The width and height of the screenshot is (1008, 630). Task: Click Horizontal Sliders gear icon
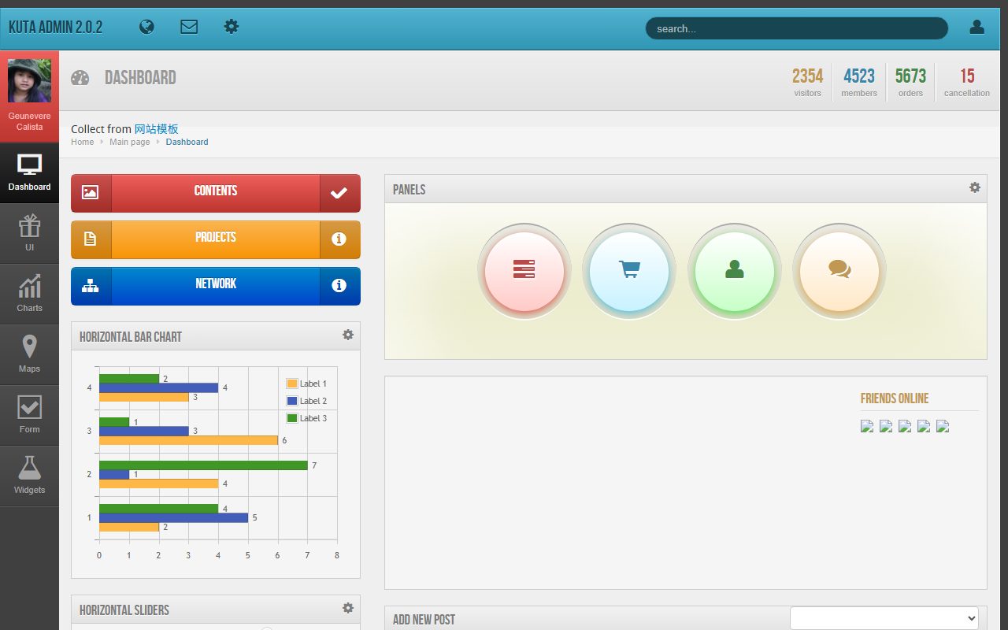point(348,608)
